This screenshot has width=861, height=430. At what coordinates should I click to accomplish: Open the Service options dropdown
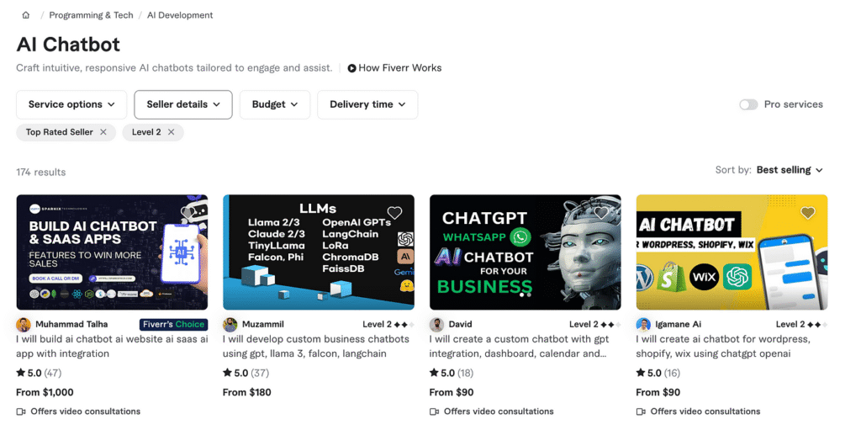click(x=71, y=104)
